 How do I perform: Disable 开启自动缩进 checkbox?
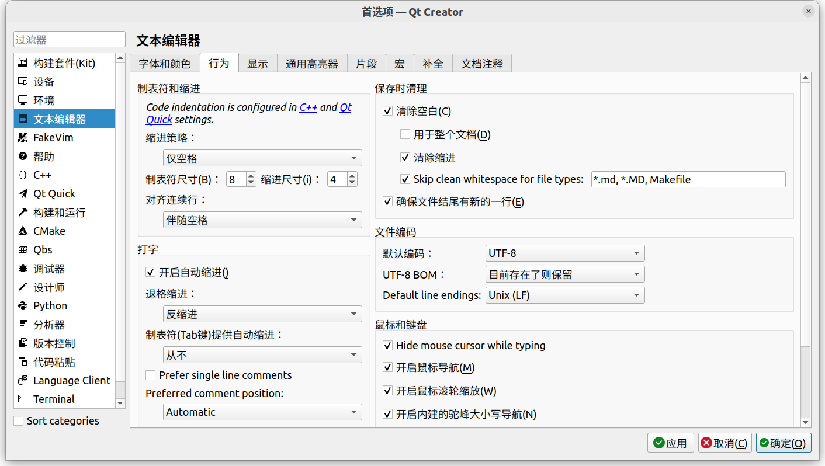click(x=150, y=272)
